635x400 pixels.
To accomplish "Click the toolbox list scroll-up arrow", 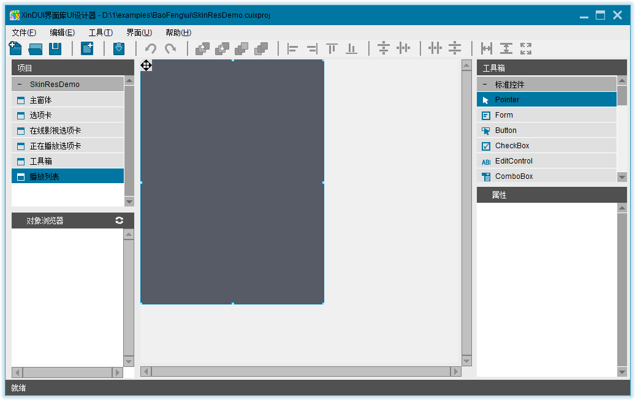I will pyautogui.click(x=622, y=81).
